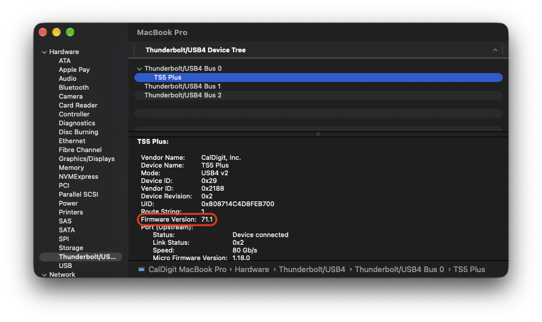The height and width of the screenshot is (322, 542).
Task: Select PCI in the sidebar
Action: click(64, 185)
